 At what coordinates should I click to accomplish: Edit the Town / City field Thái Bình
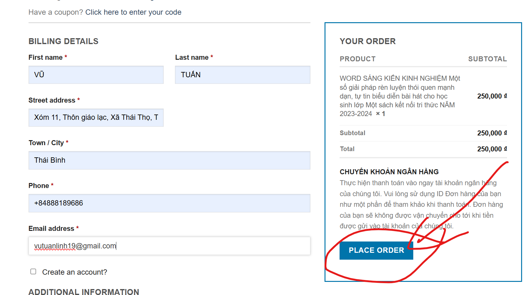click(169, 160)
